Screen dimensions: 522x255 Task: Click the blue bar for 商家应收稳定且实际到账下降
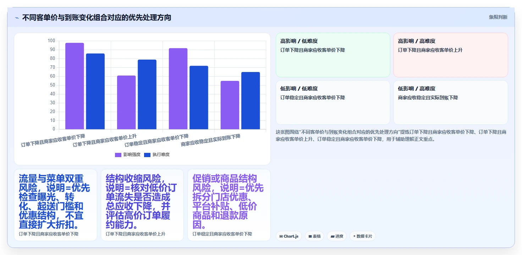251,101
